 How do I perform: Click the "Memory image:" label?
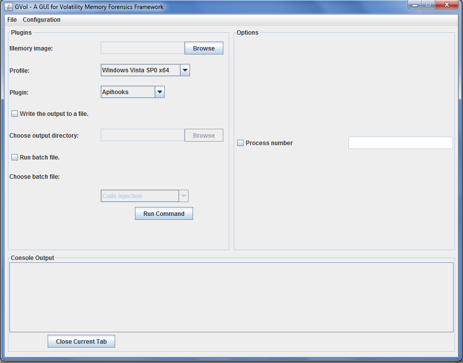point(31,49)
